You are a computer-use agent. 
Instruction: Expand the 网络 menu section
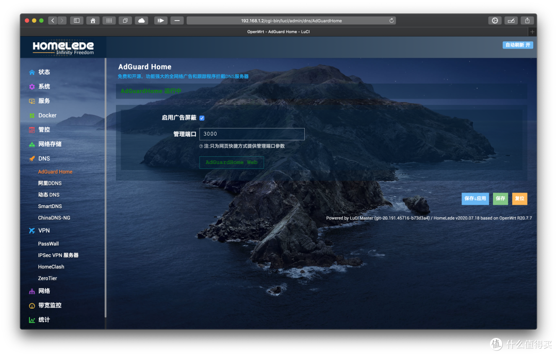[44, 291]
